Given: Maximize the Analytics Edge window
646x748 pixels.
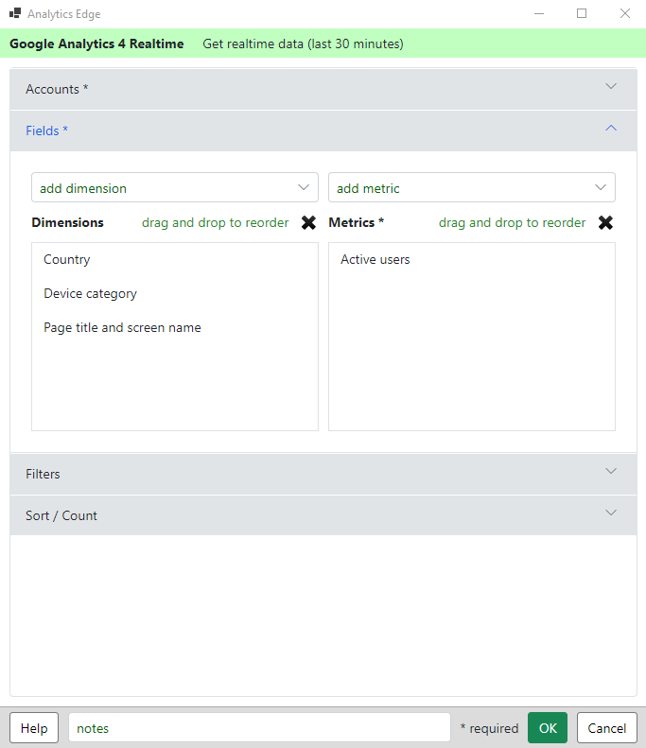Looking at the screenshot, I should 582,14.
